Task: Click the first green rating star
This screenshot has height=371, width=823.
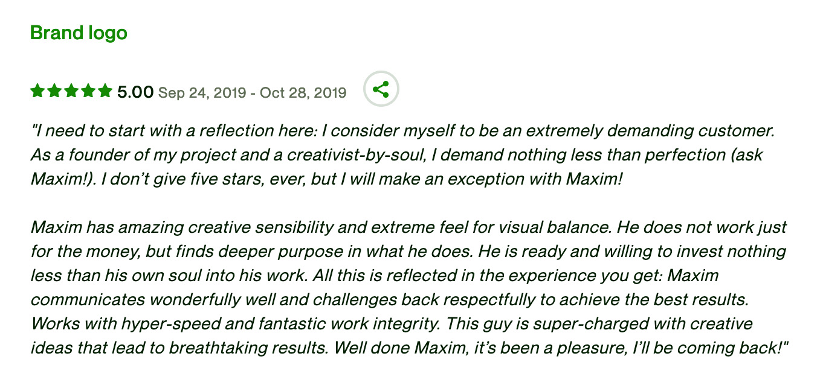Action: [x=37, y=91]
